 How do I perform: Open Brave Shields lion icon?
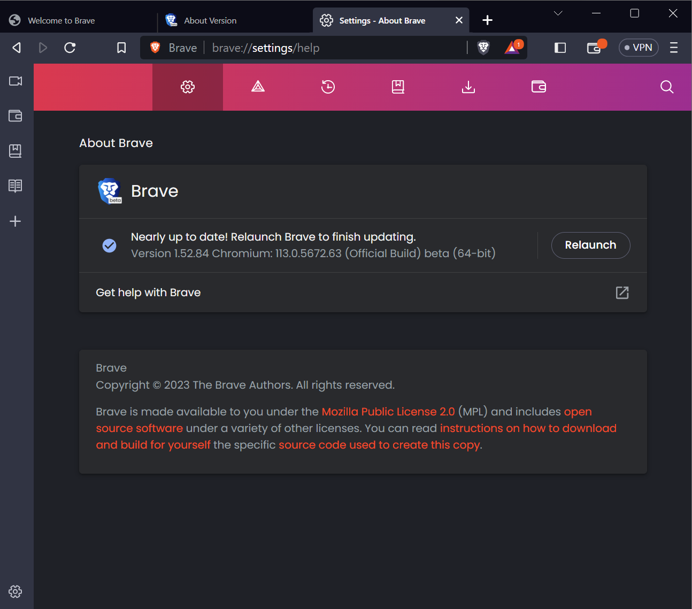click(x=483, y=48)
